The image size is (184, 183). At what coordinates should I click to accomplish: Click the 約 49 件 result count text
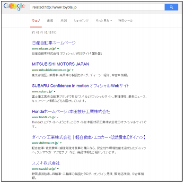pyautogui.click(x=44, y=33)
